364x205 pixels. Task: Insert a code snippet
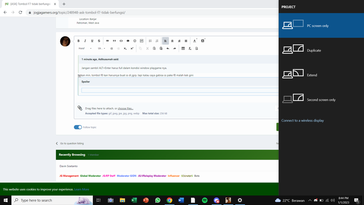pyautogui.click(x=121, y=41)
